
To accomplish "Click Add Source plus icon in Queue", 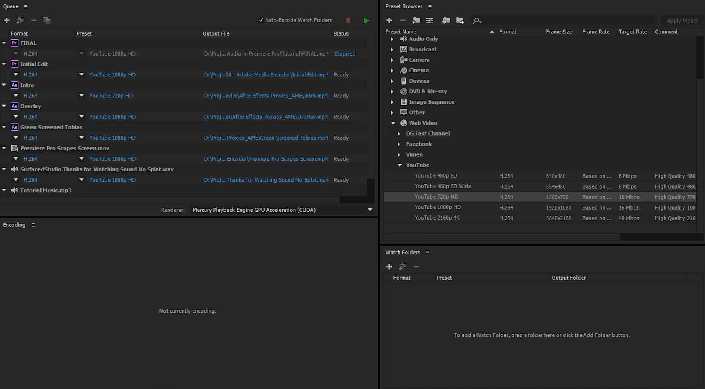I will (7, 21).
